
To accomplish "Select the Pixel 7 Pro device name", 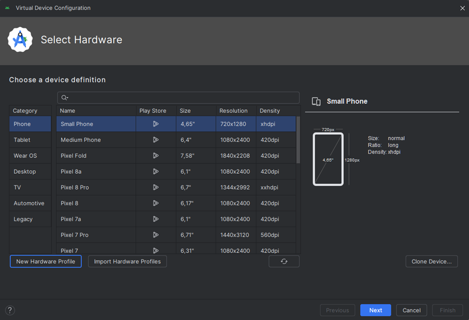I will [x=74, y=235].
